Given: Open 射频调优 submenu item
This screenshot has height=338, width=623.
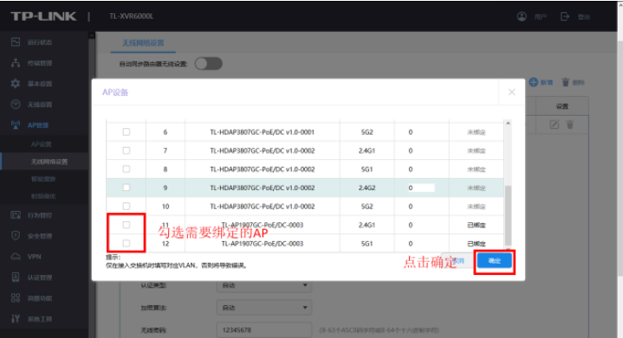Looking at the screenshot, I should [x=43, y=196].
